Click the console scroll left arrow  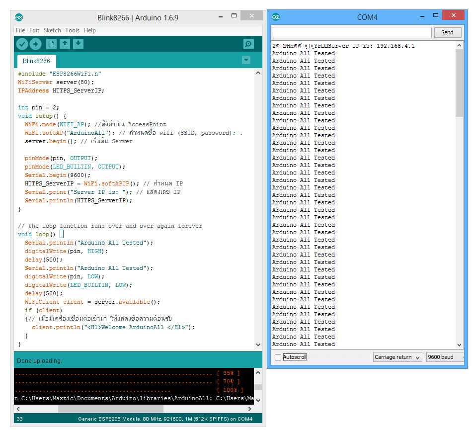point(18,409)
